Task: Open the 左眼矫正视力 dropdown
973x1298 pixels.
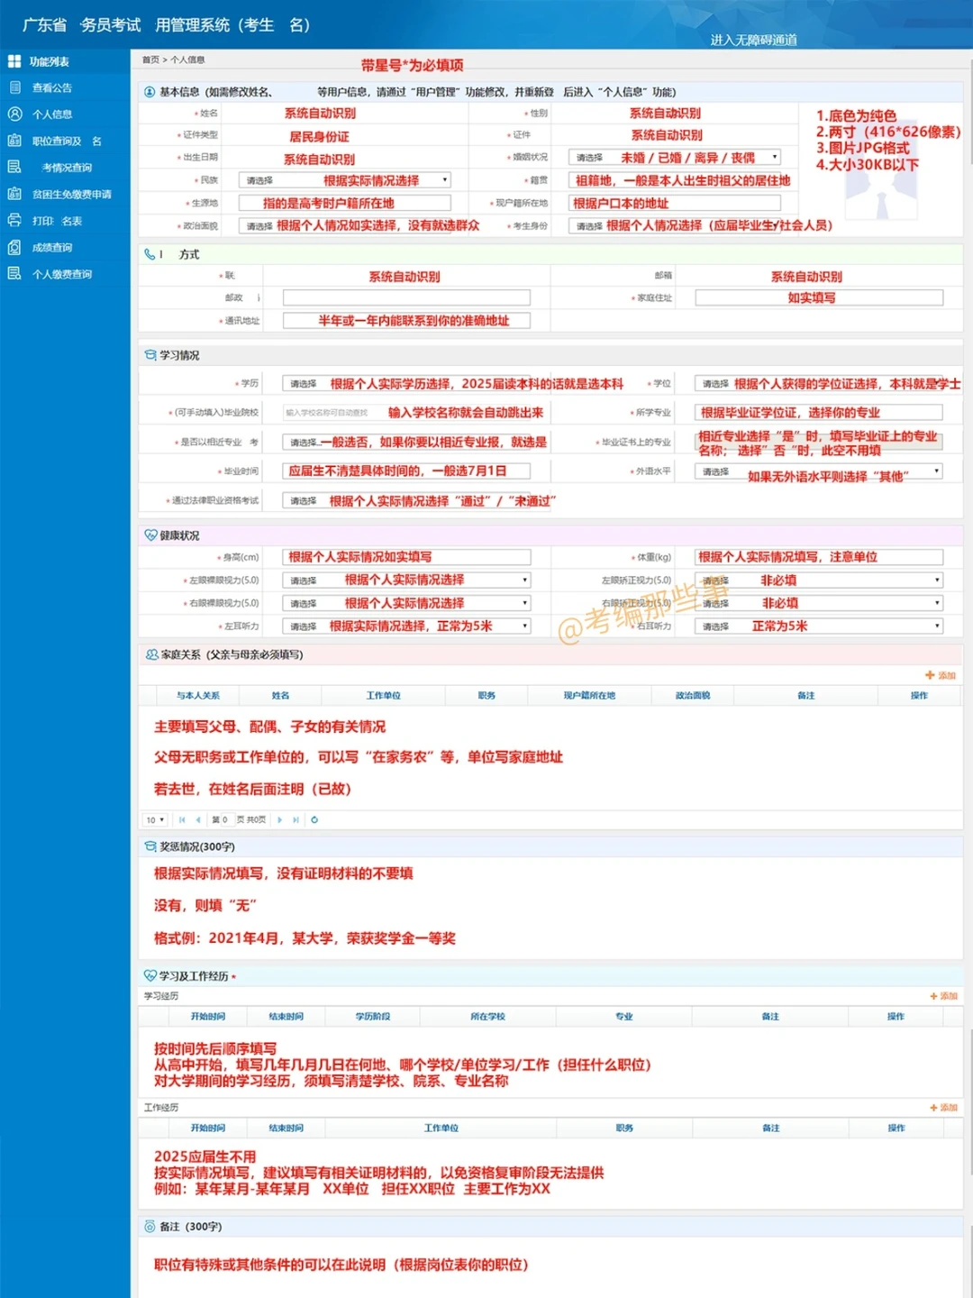Action: (819, 580)
